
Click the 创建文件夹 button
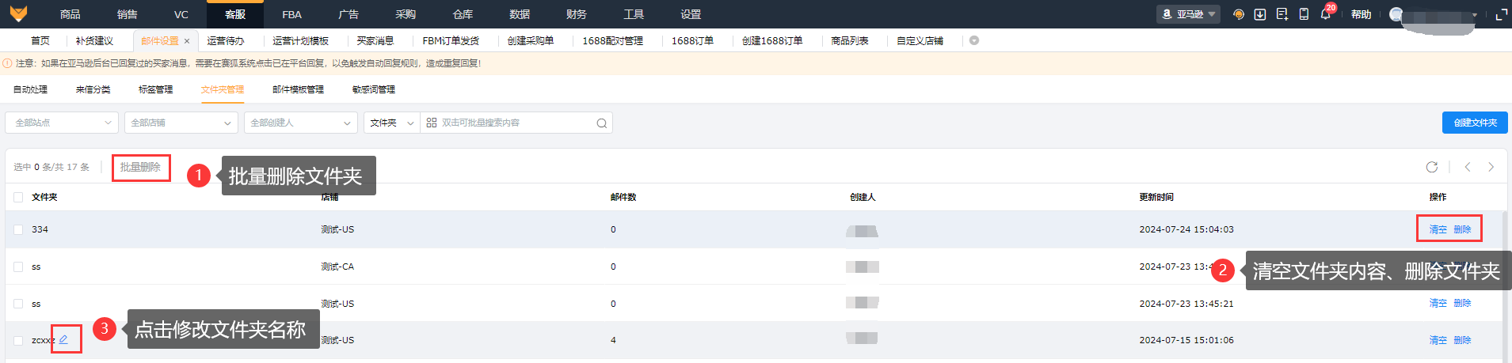1475,123
